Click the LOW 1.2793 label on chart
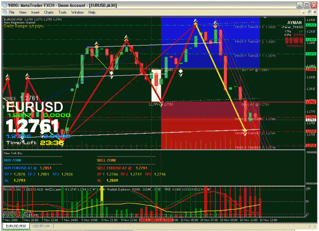The image size is (319, 231). pyautogui.click(x=161, y=104)
